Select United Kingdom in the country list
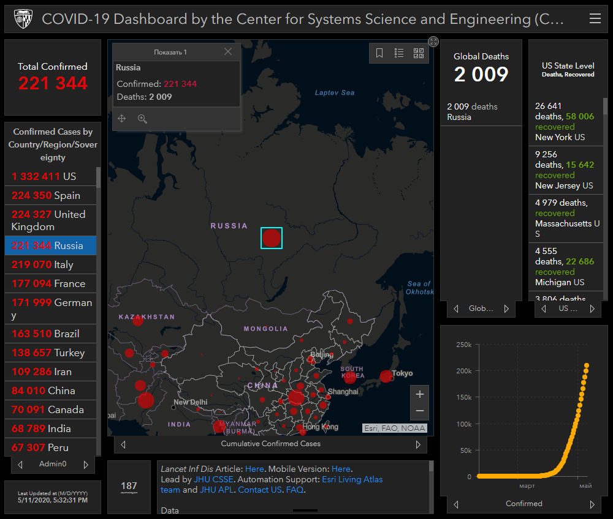613x519 pixels. click(x=50, y=220)
